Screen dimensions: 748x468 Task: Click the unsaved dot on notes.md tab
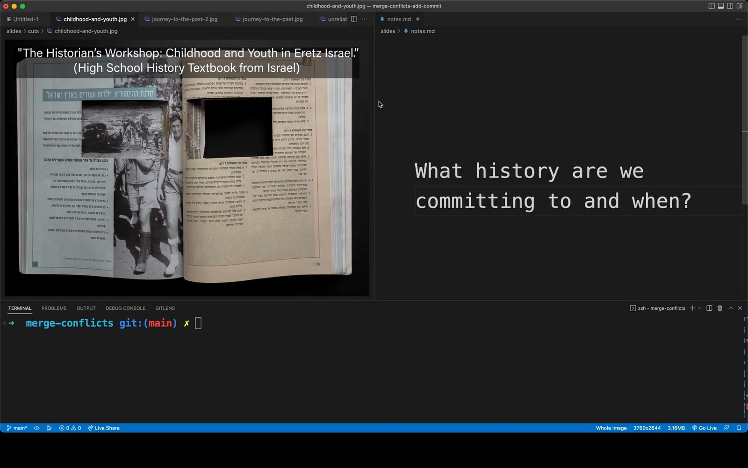click(417, 19)
